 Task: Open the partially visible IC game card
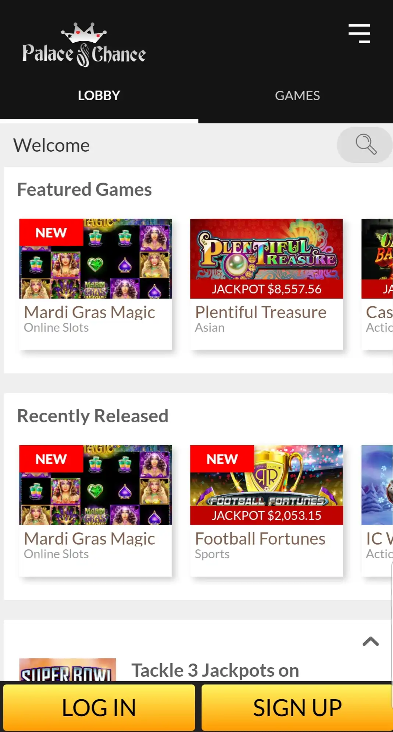click(377, 510)
